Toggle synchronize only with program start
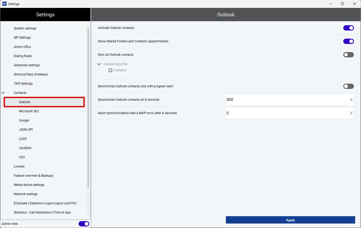The width and height of the screenshot is (361, 228). click(348, 86)
